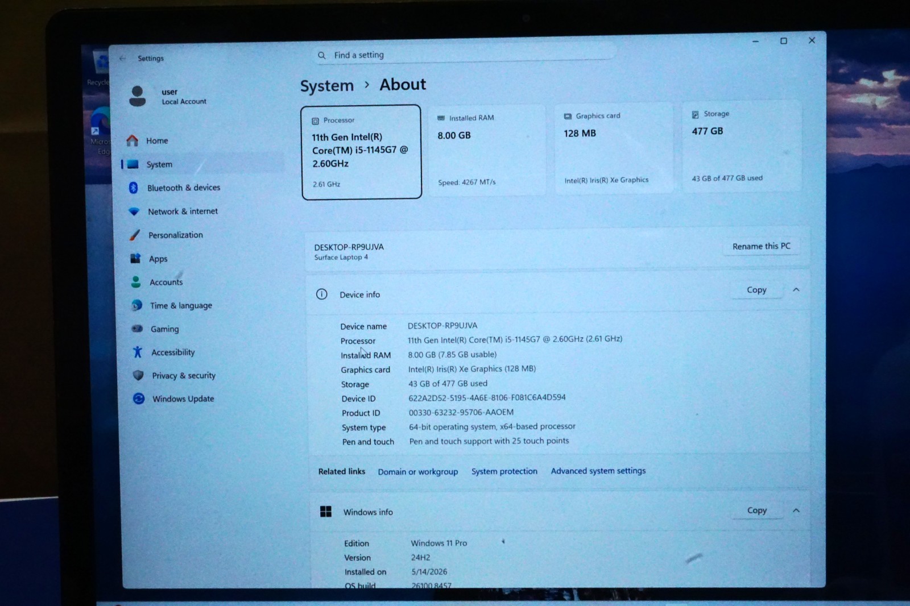Click the version value 24H2
The width and height of the screenshot is (910, 606).
point(421,558)
